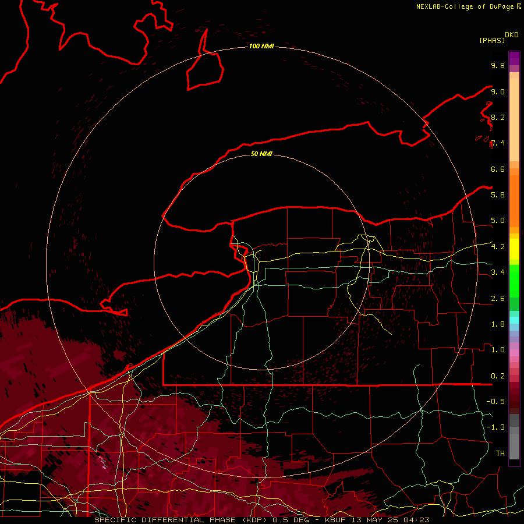
Task: Select the 2.6 scale value
Action: point(498,299)
